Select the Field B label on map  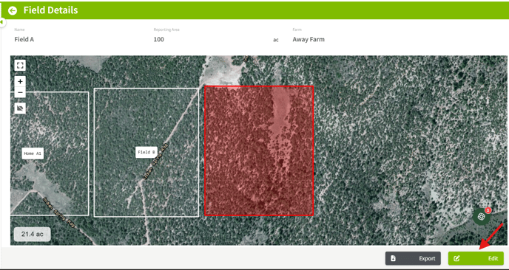tap(146, 152)
